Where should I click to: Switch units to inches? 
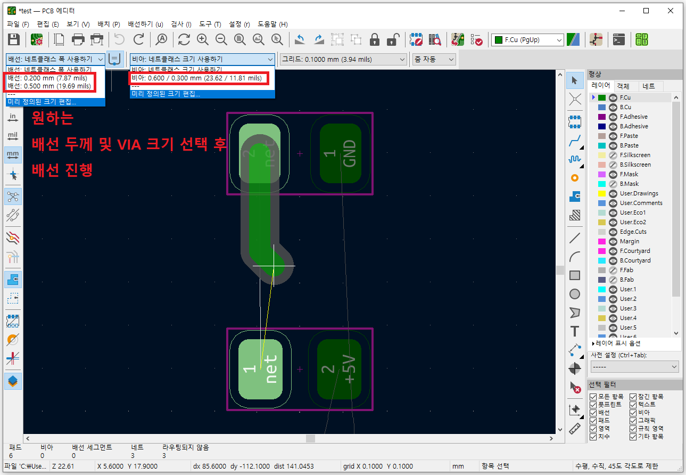coord(13,118)
